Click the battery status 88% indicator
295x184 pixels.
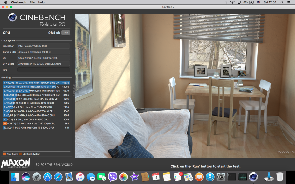pyautogui.click(x=249, y=2)
